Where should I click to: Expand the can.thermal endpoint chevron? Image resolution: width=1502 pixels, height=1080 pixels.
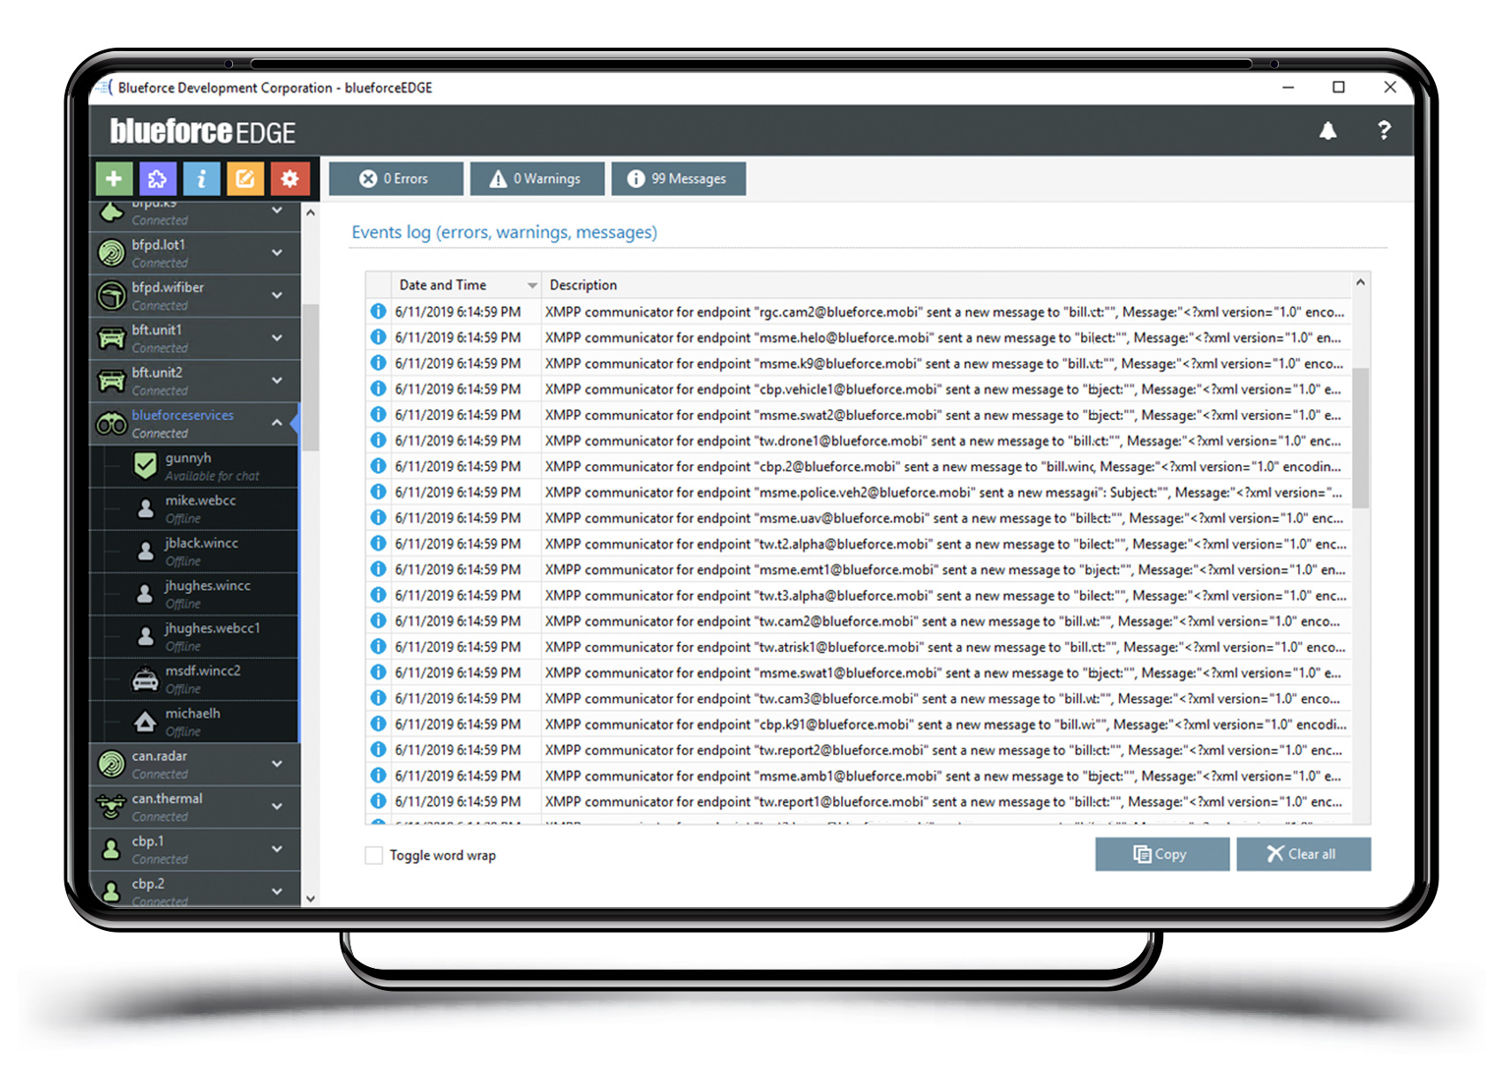[277, 806]
